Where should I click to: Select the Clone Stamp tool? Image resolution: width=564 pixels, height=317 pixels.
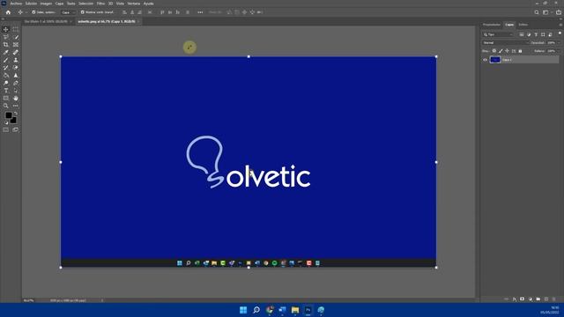pos(16,60)
